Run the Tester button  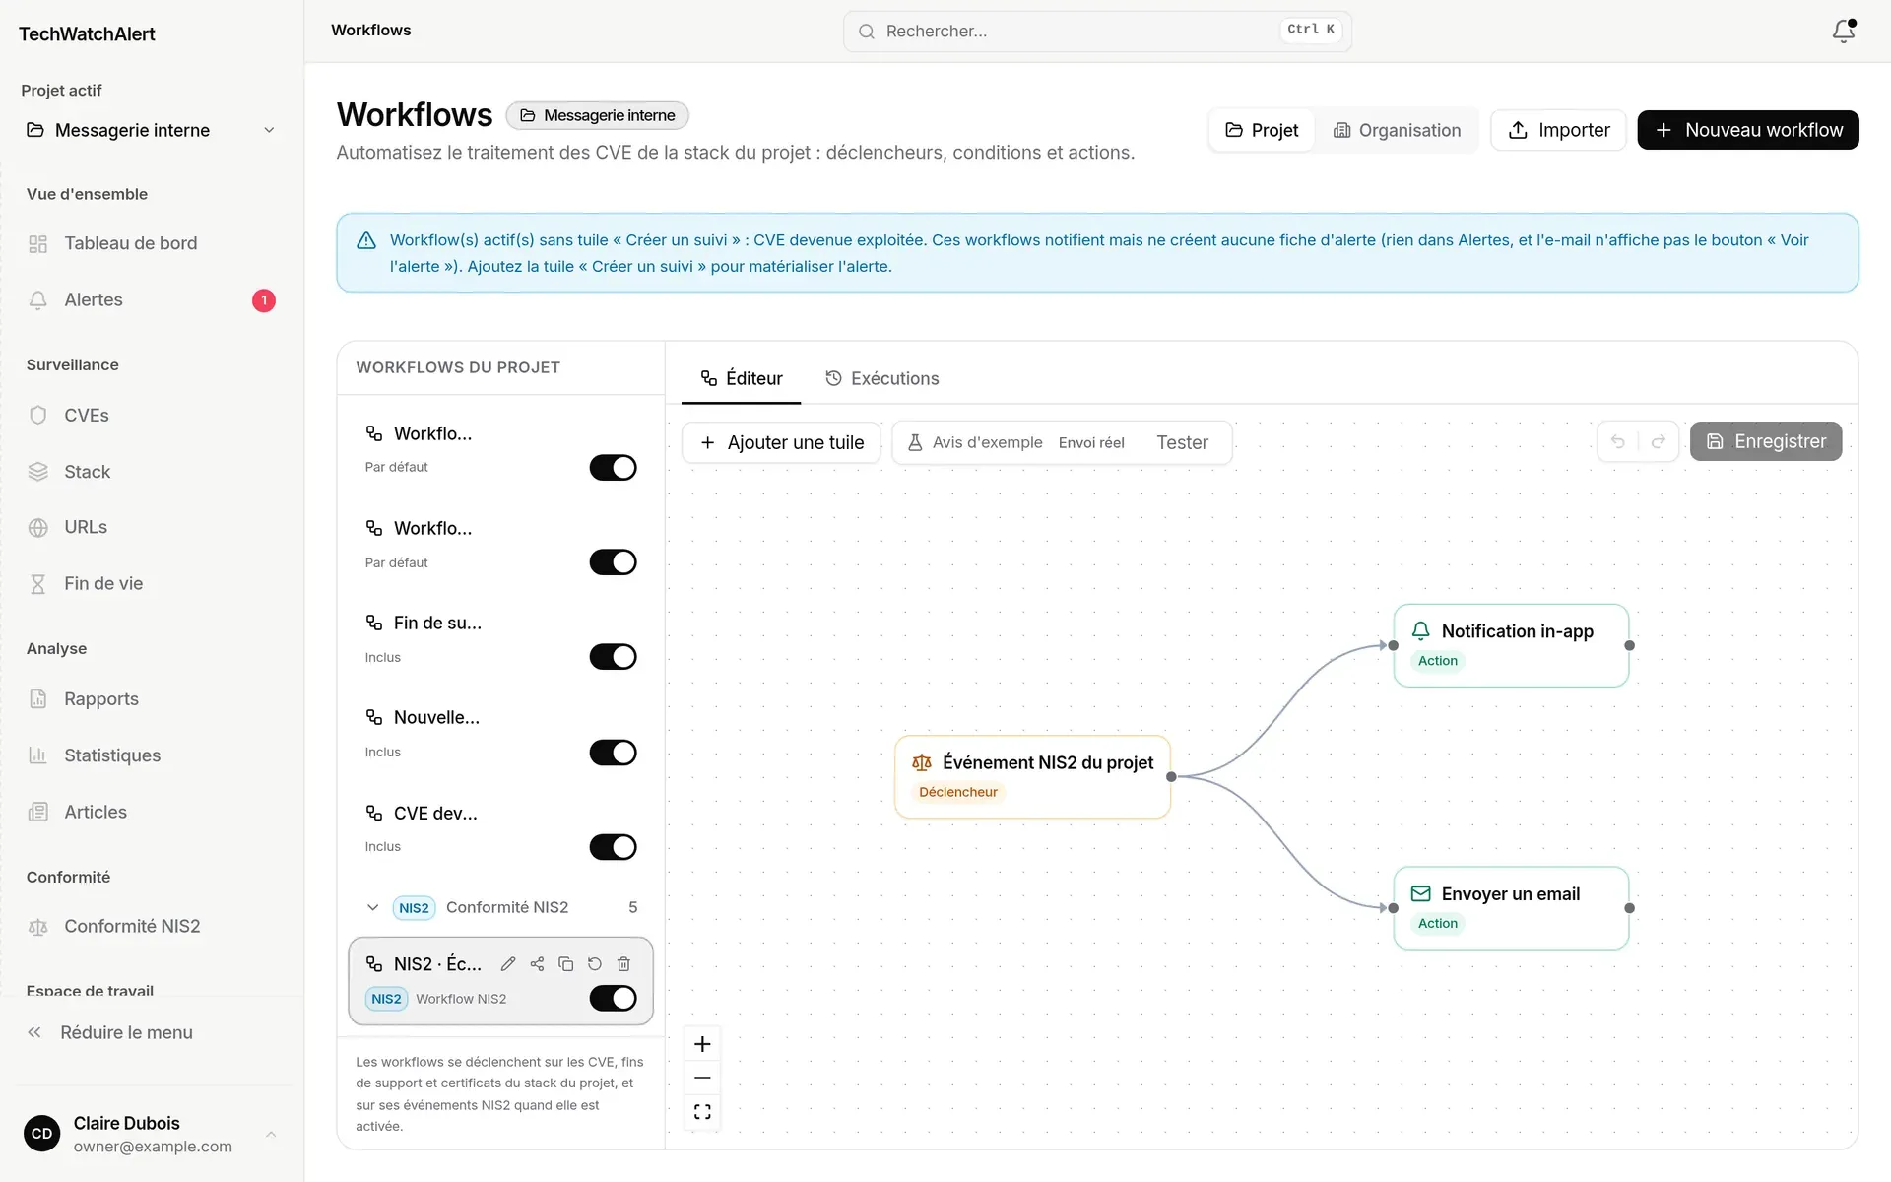tap(1182, 443)
